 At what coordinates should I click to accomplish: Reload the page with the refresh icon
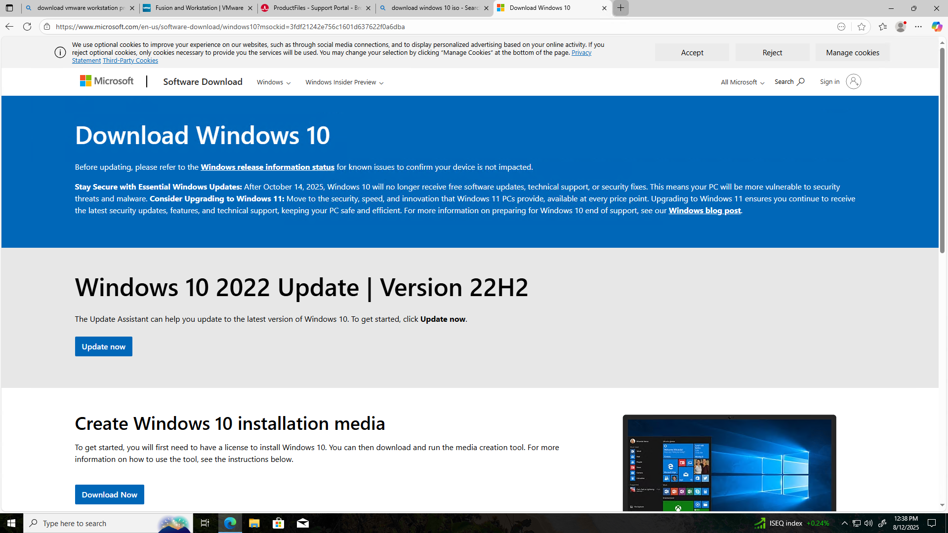coord(27,27)
